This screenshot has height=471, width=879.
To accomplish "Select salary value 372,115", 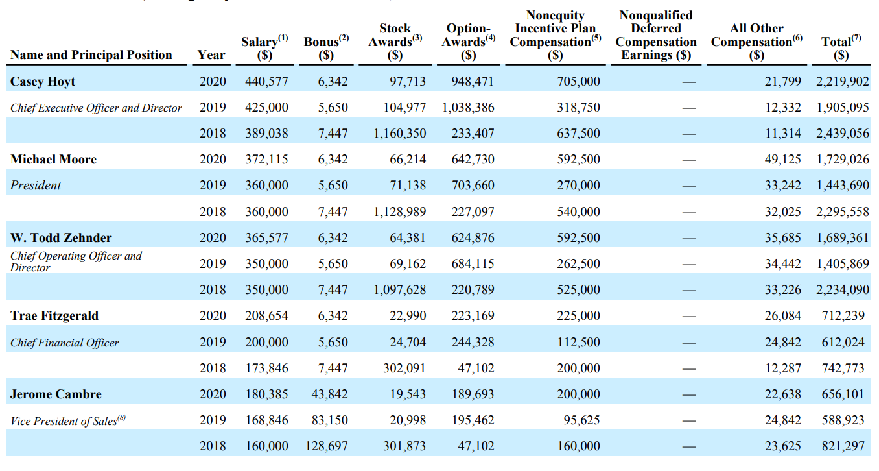I will pos(266,160).
